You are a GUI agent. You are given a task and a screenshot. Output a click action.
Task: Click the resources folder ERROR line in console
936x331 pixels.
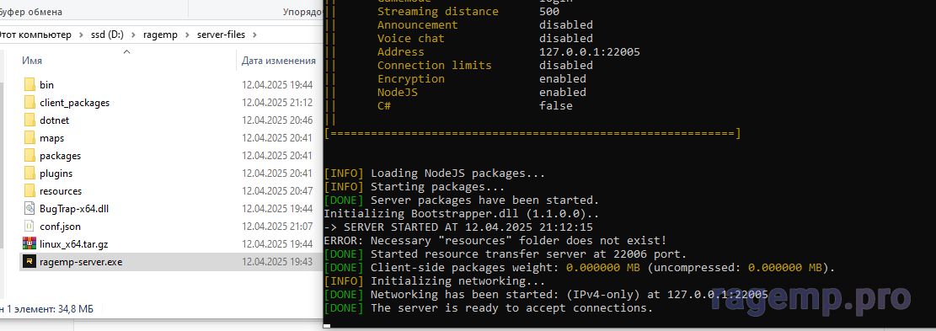point(495,241)
